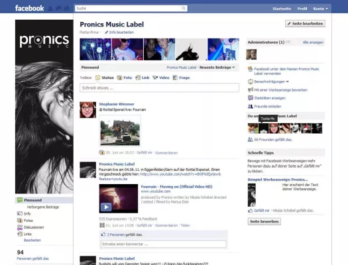Click the search magnifier icon
The height and width of the screenshot is (265, 348).
click(184, 8)
